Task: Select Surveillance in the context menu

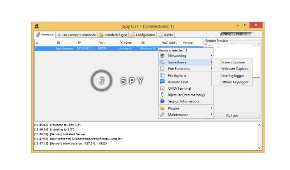Action: tap(185, 62)
